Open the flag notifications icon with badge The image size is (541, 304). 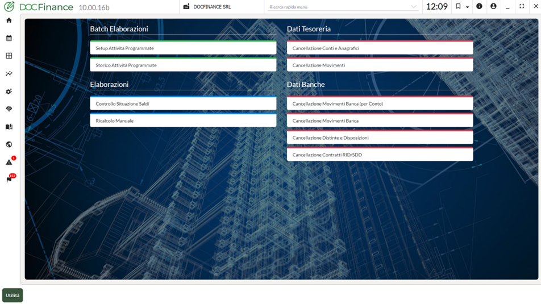coord(9,180)
